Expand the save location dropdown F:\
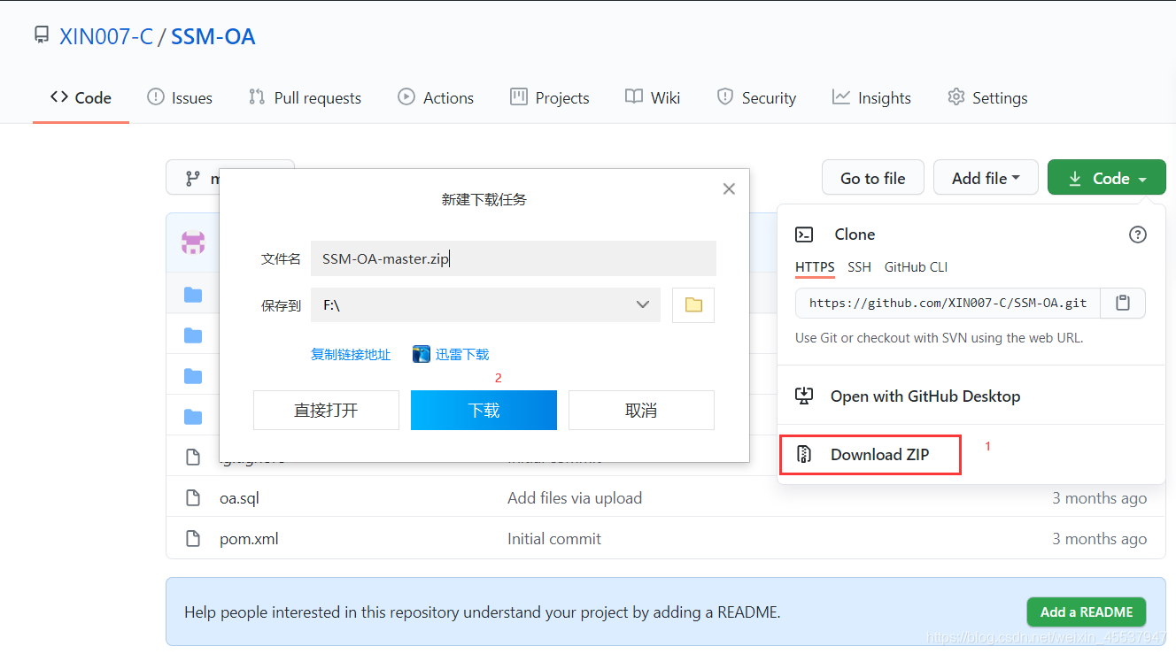This screenshot has width=1176, height=654. pos(485,304)
